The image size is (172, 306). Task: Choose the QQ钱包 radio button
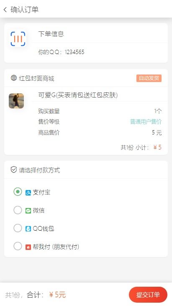tap(18, 228)
